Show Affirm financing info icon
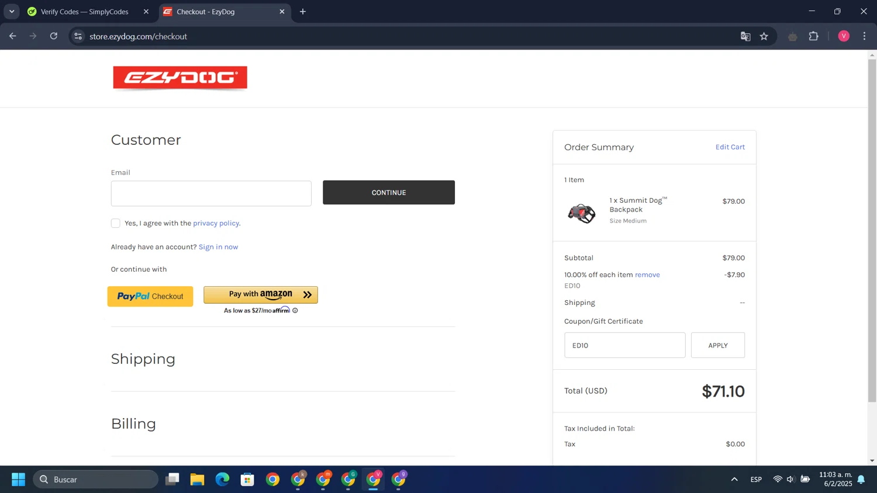 coord(295,311)
